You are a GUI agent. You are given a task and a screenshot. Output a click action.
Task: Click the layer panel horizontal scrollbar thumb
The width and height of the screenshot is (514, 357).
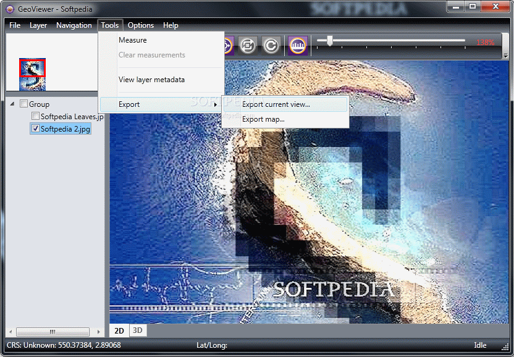53,332
